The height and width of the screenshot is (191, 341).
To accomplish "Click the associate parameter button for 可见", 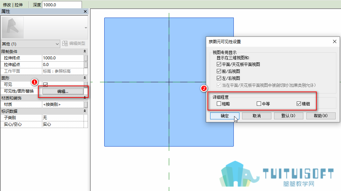I will tap(86, 84).
